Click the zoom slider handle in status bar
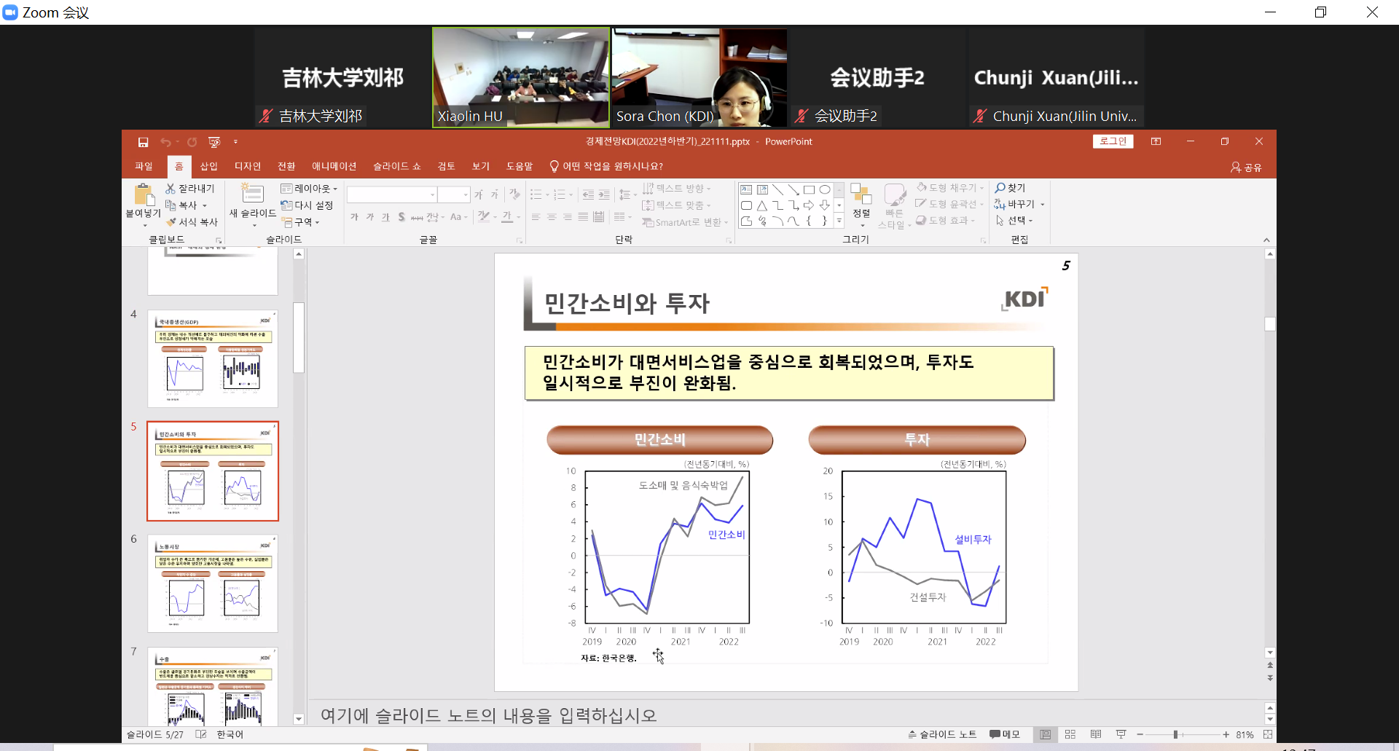 pyautogui.click(x=1175, y=734)
